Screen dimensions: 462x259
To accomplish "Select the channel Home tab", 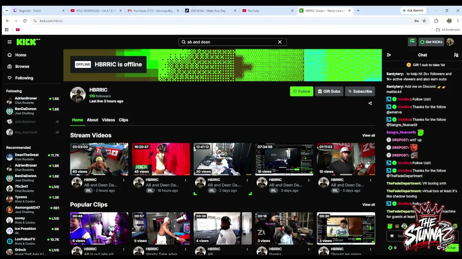I will click(77, 120).
